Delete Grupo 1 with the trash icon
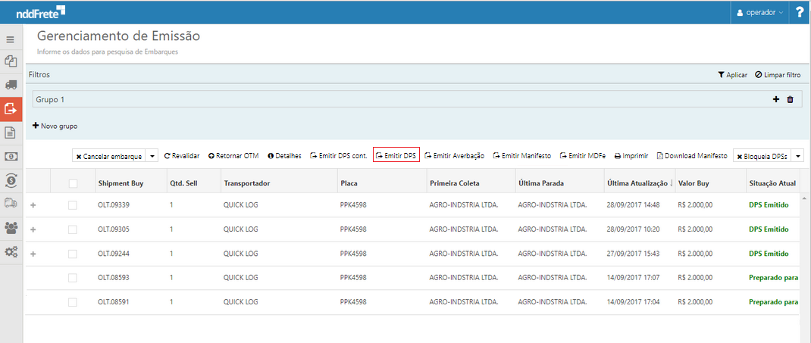 (x=790, y=99)
